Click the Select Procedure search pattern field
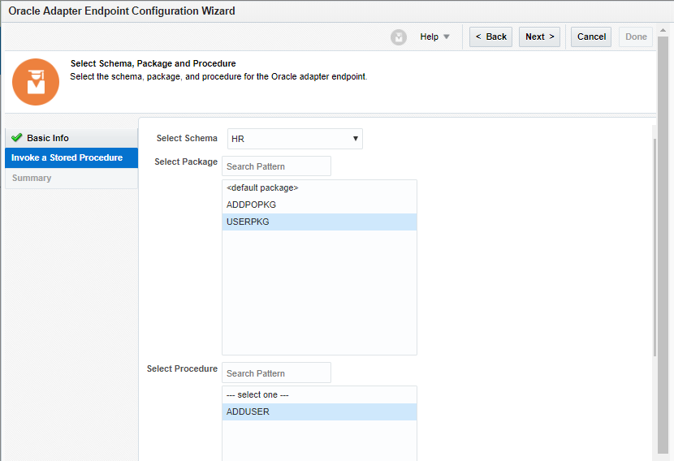Image resolution: width=674 pixels, height=461 pixels. pyautogui.click(x=276, y=373)
